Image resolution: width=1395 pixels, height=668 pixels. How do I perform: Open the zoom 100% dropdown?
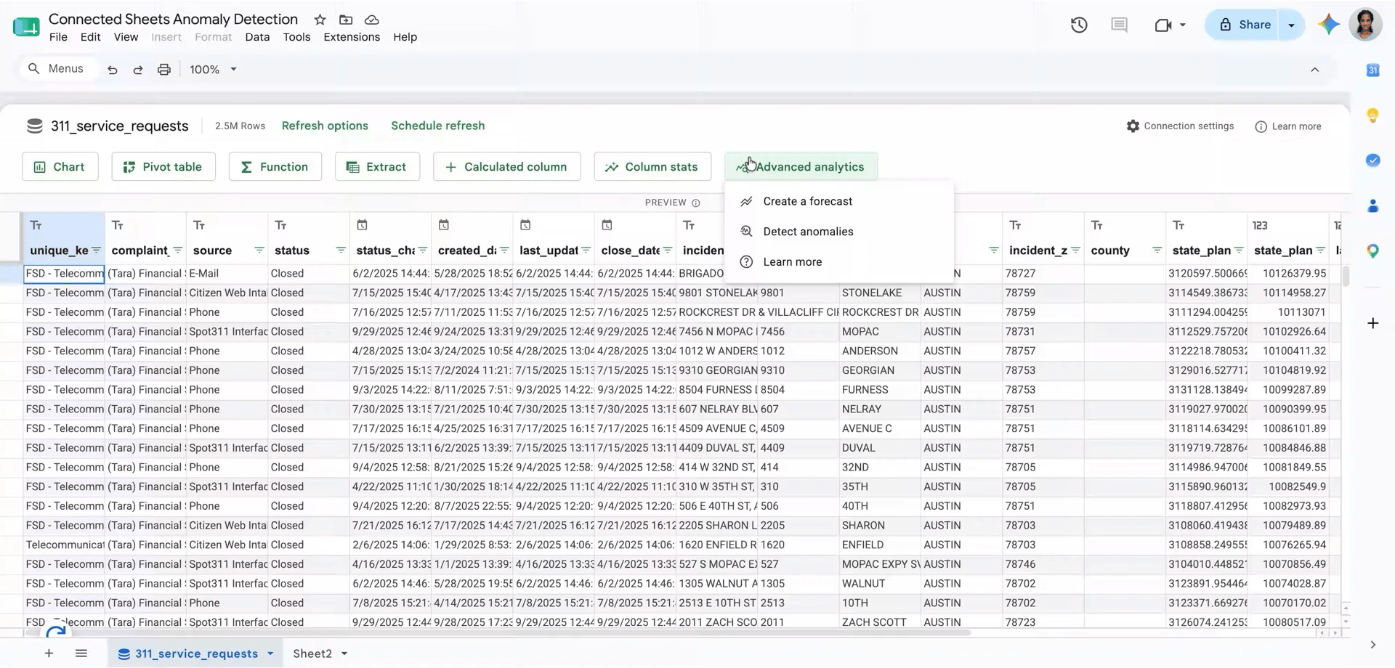click(214, 70)
